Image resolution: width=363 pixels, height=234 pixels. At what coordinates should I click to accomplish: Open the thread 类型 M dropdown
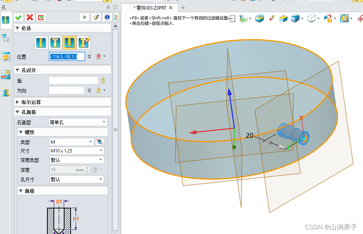click(72, 142)
